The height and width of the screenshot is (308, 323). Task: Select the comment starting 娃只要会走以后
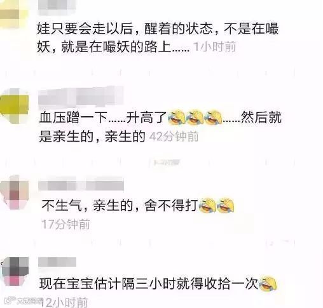point(158,37)
